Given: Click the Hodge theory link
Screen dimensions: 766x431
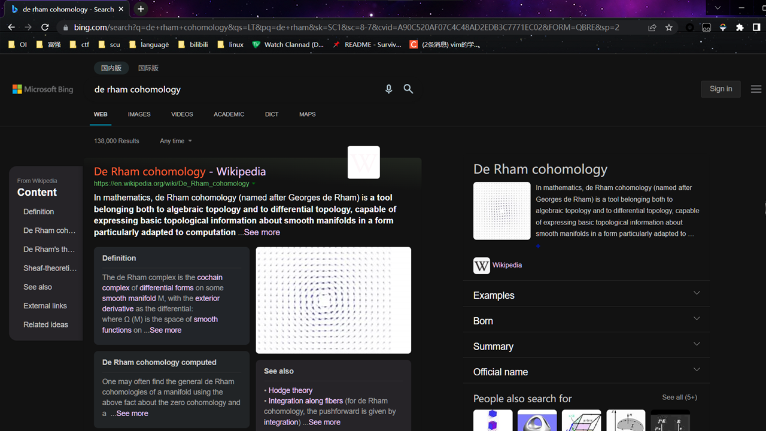Looking at the screenshot, I should tap(290, 390).
